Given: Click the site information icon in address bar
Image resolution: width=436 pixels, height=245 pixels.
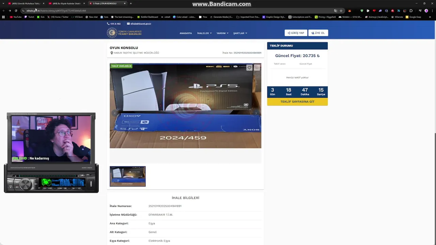Looking at the screenshot, I should tap(23, 11).
